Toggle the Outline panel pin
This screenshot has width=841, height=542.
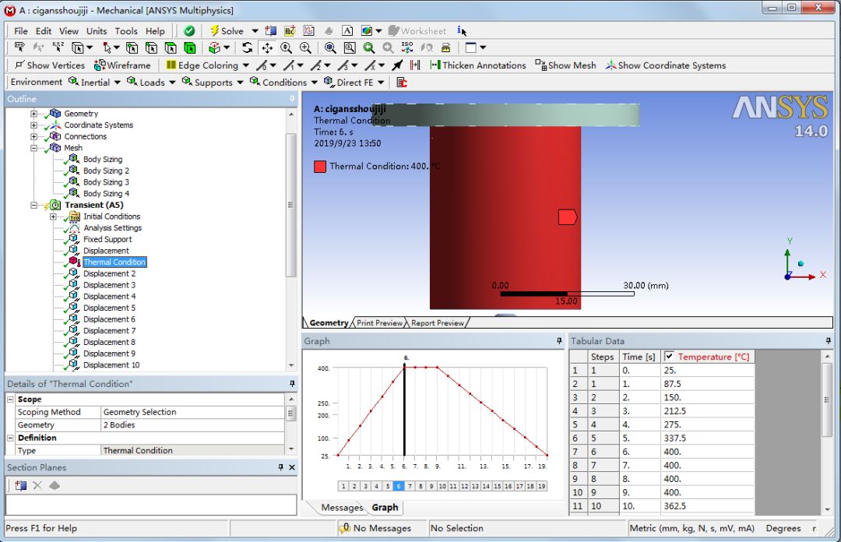(x=292, y=99)
